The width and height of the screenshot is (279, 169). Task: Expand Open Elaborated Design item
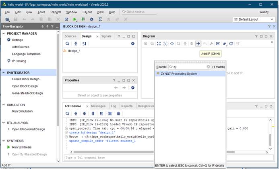(9, 129)
